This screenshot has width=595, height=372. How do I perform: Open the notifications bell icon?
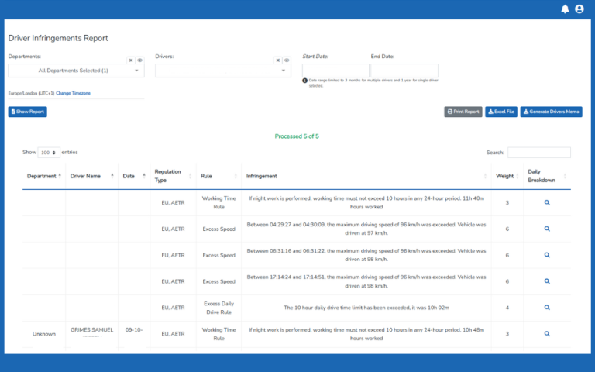click(x=565, y=9)
